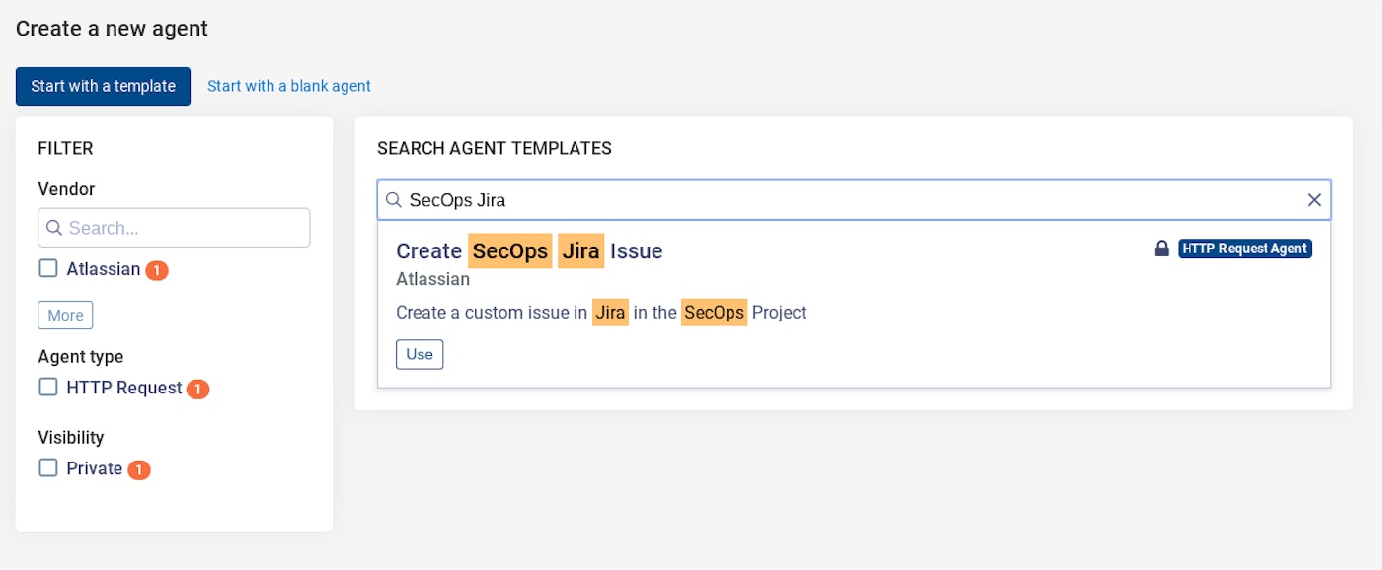Image resolution: width=1382 pixels, height=570 pixels.
Task: Click the magnifier icon in template search
Action: 394,200
